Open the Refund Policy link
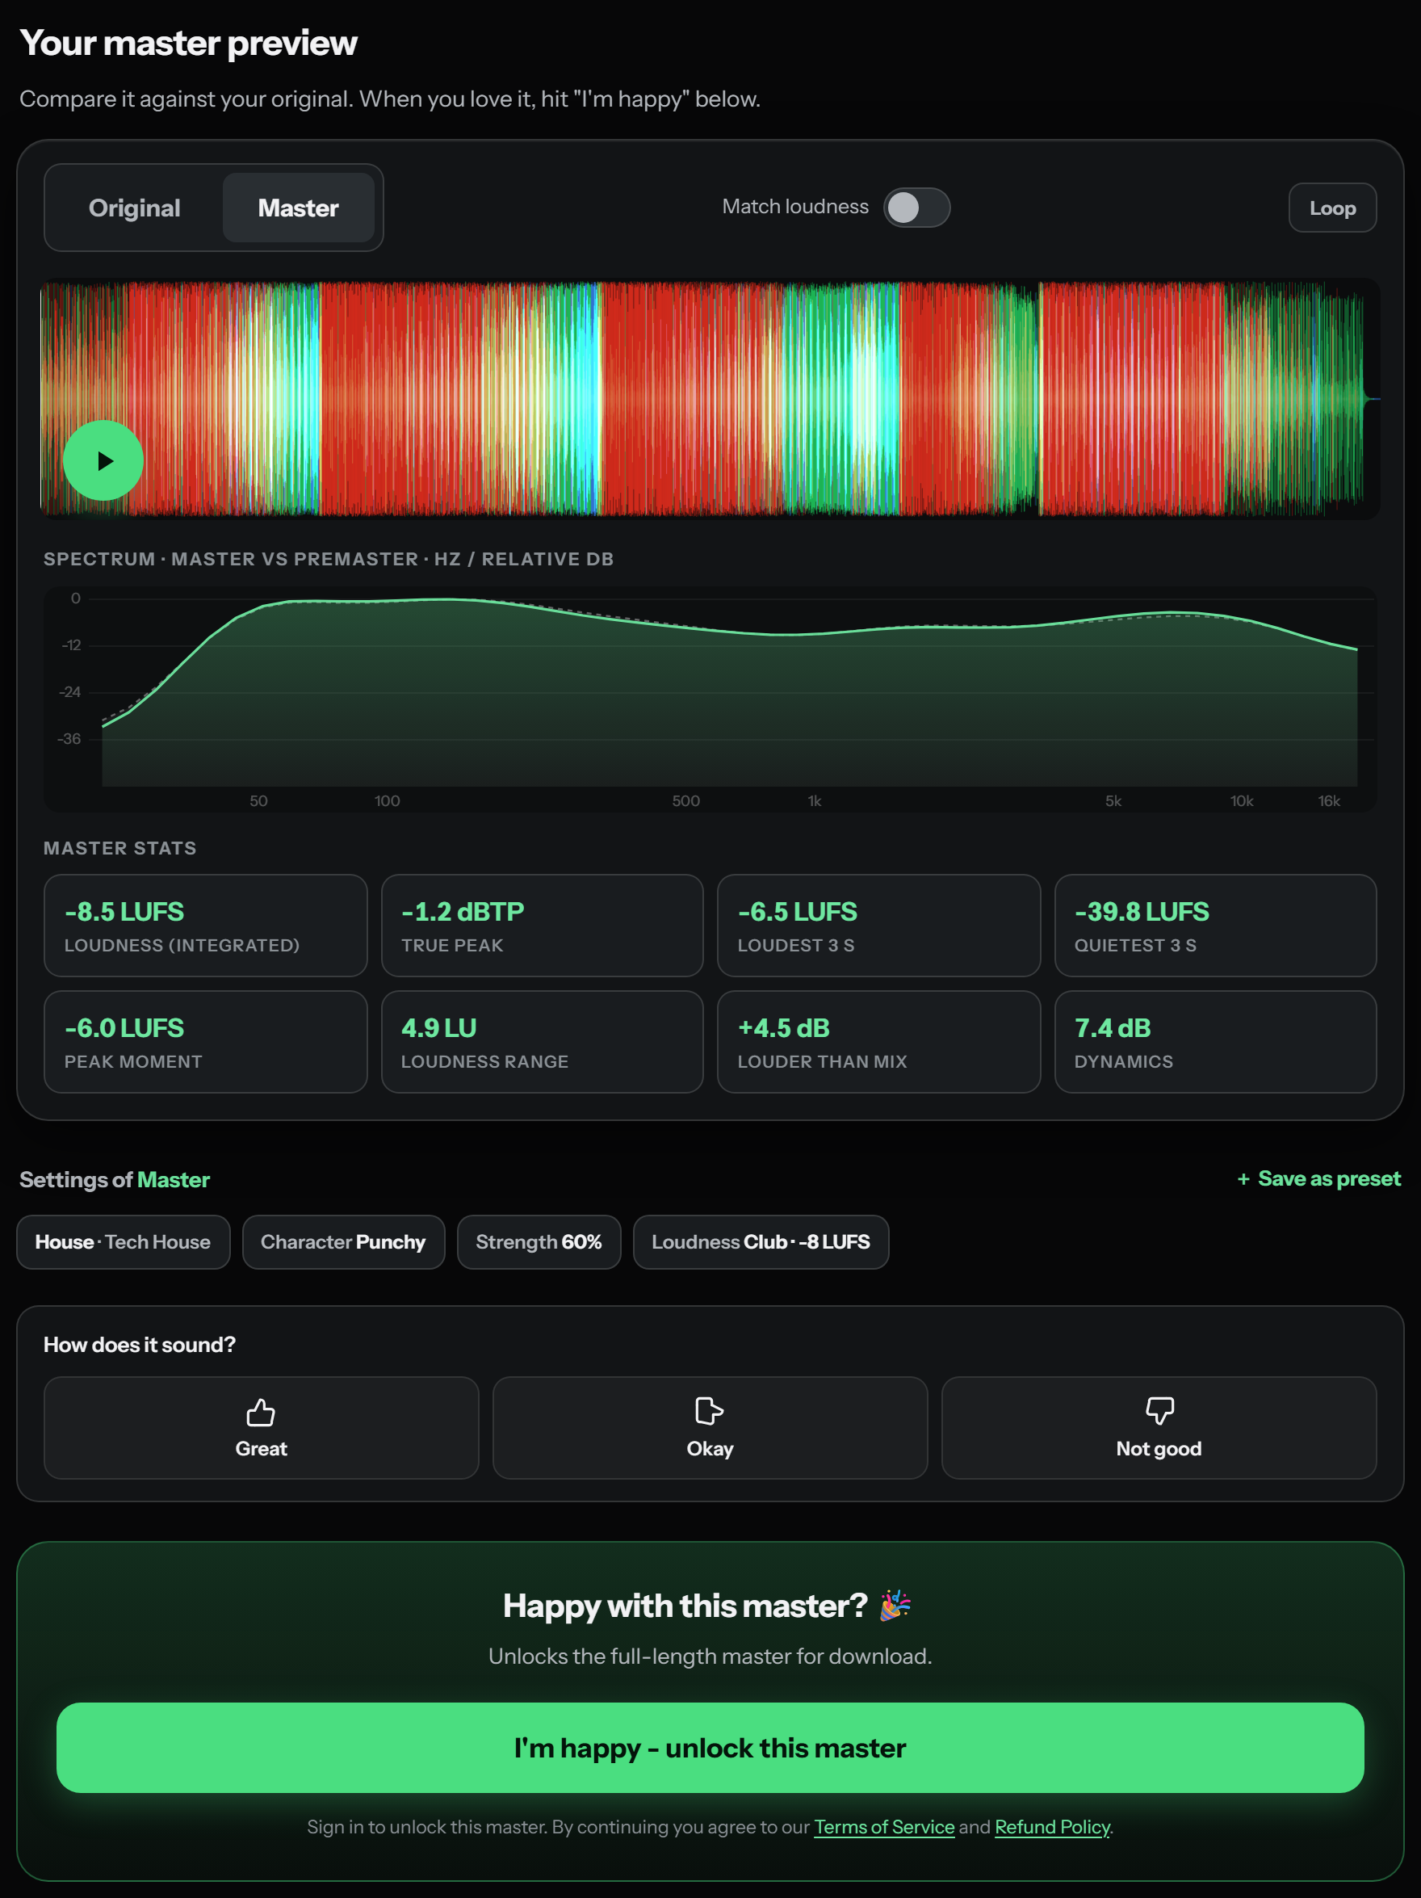This screenshot has width=1421, height=1898. coord(1052,1827)
